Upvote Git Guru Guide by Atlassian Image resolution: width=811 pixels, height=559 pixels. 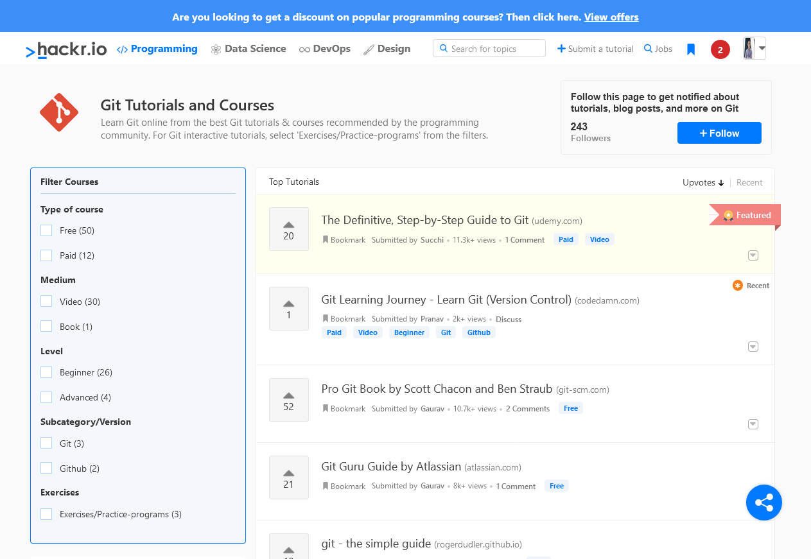289,477
